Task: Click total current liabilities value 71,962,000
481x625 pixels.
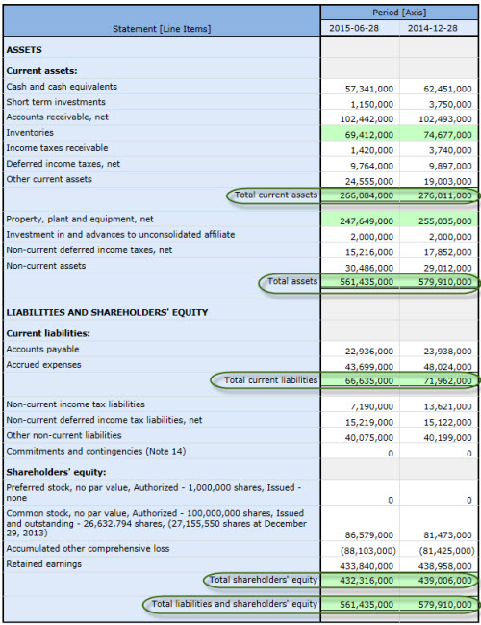Action: coord(447,381)
